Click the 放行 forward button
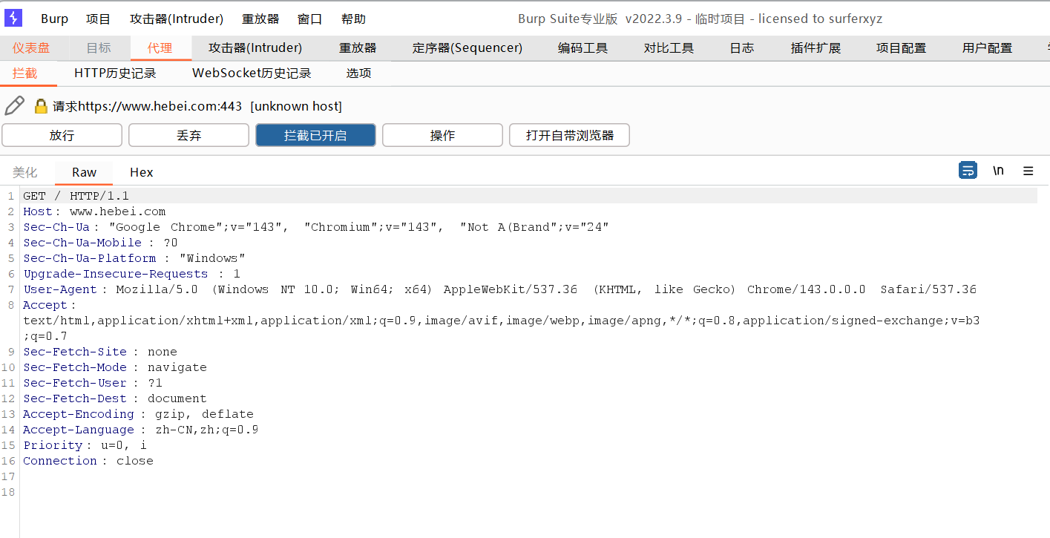Screen dimensions: 1050x538 [x=62, y=135]
